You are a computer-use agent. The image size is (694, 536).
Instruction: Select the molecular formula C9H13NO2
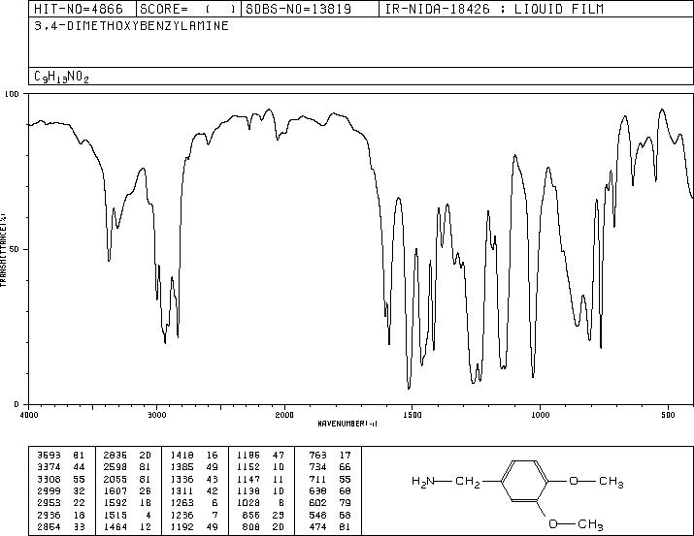(61, 78)
